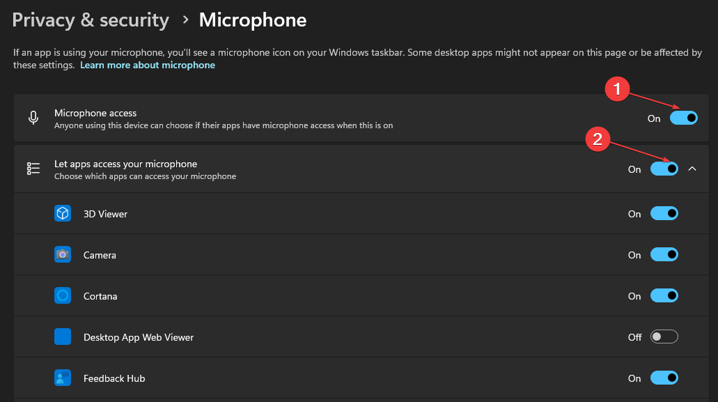Image resolution: width=718 pixels, height=402 pixels.
Task: Click the red annotation marker number 2
Action: (x=598, y=139)
